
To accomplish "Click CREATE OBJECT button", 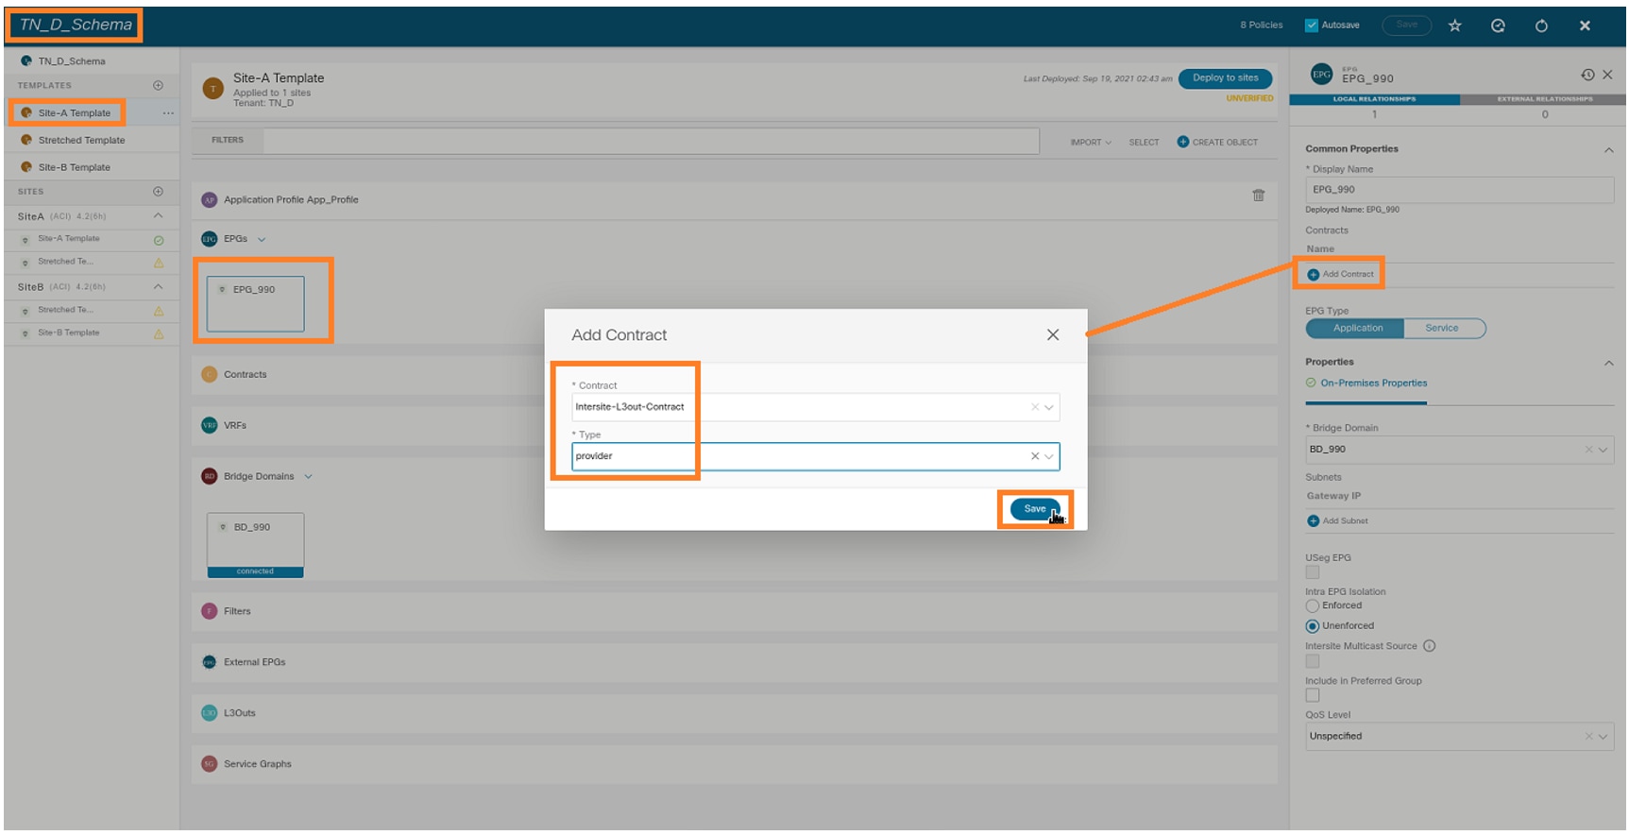I will pyautogui.click(x=1217, y=143).
